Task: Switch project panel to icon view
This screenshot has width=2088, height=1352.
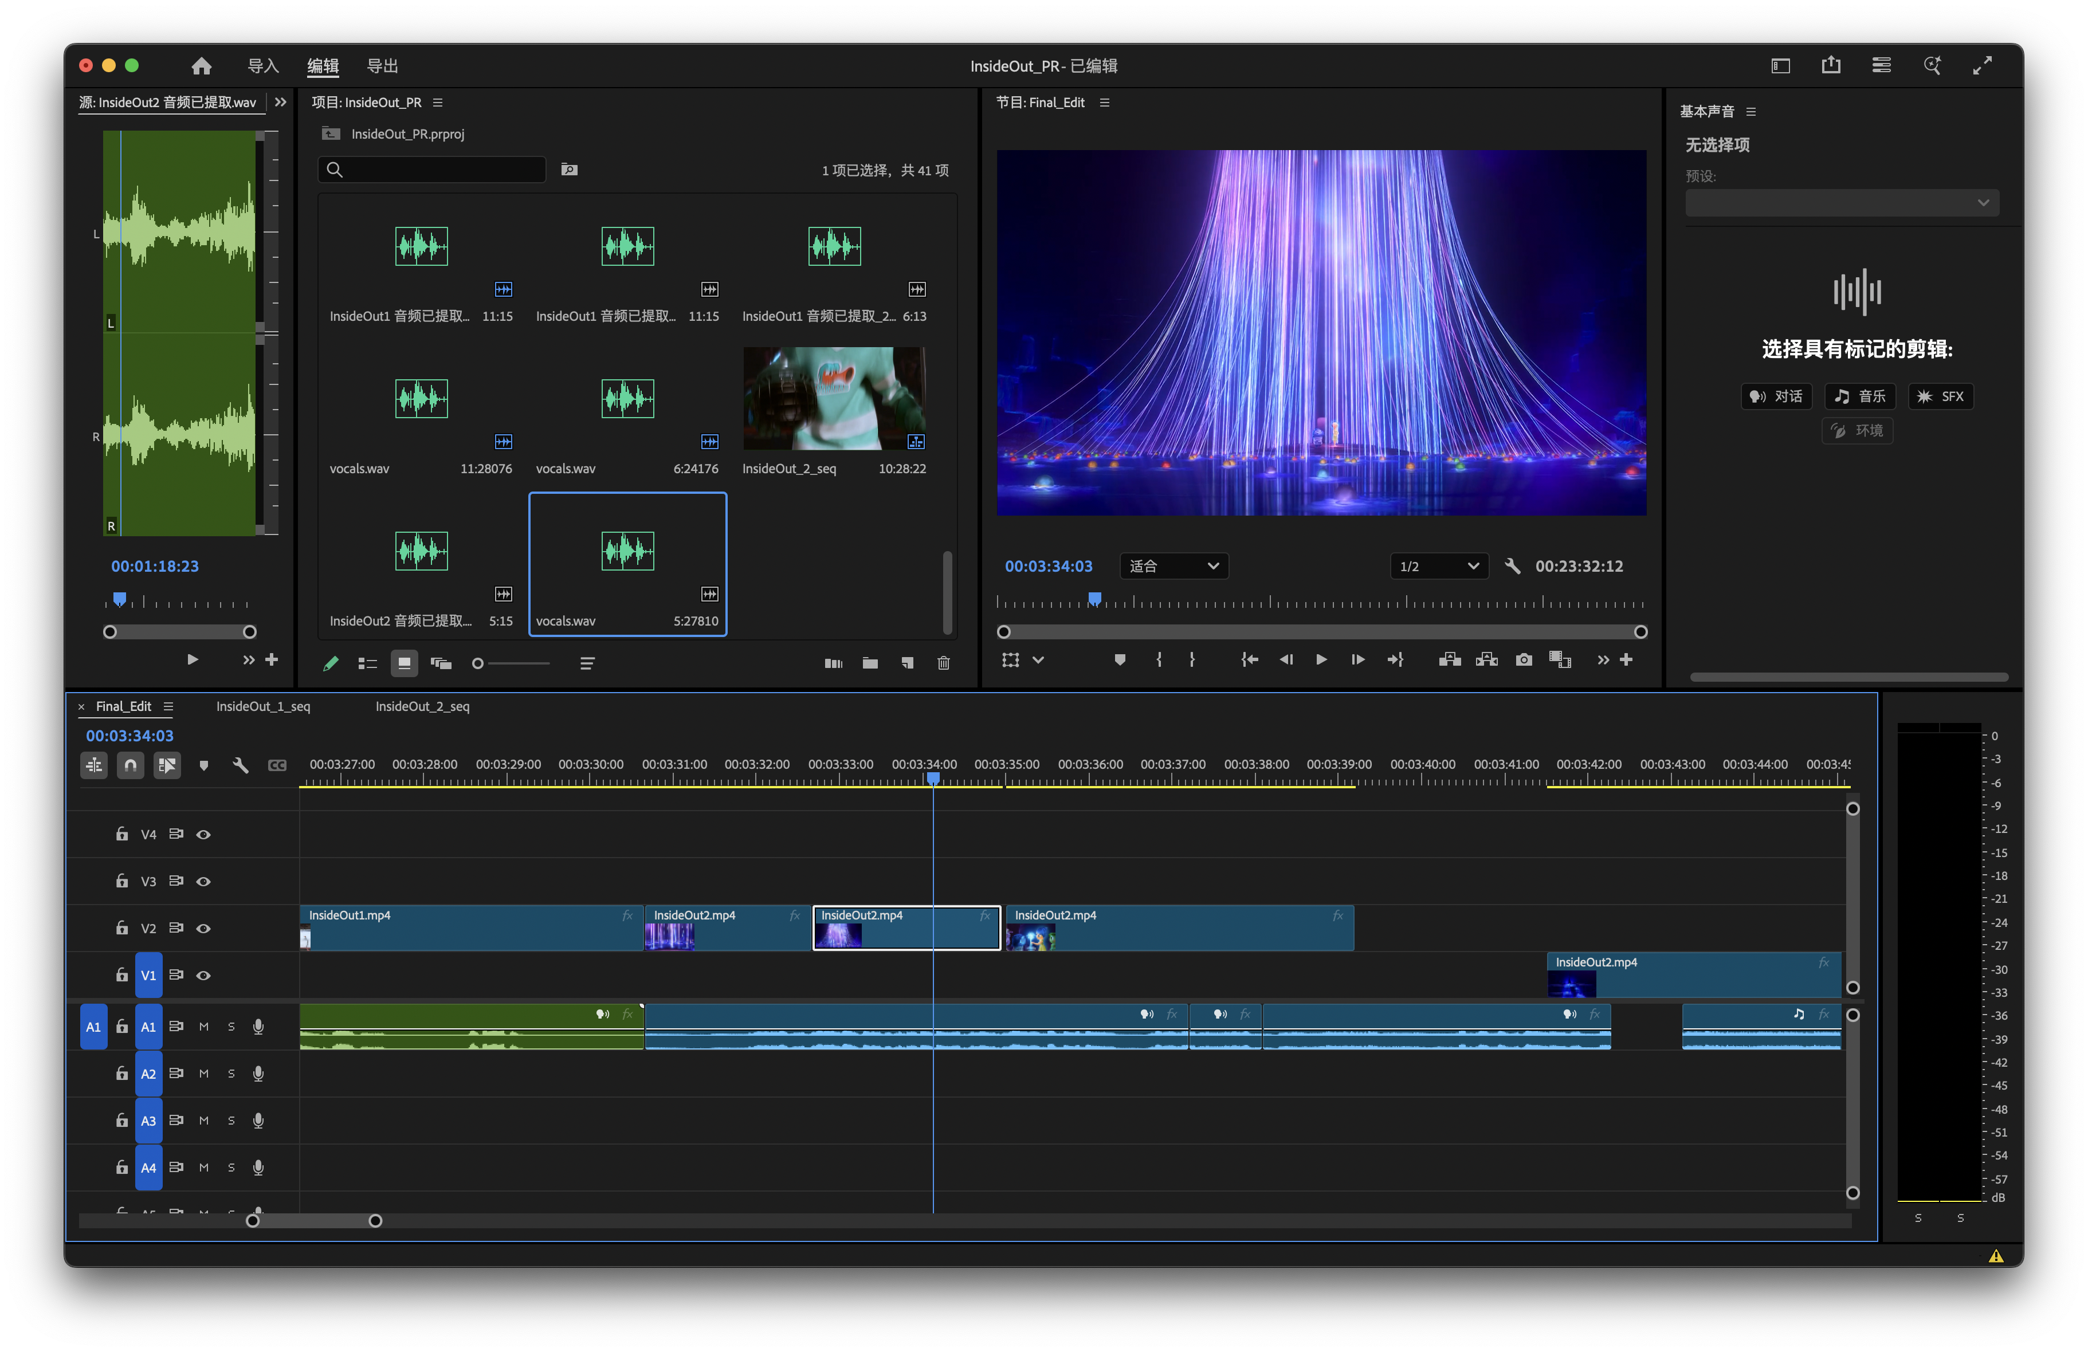Action: coord(403,663)
